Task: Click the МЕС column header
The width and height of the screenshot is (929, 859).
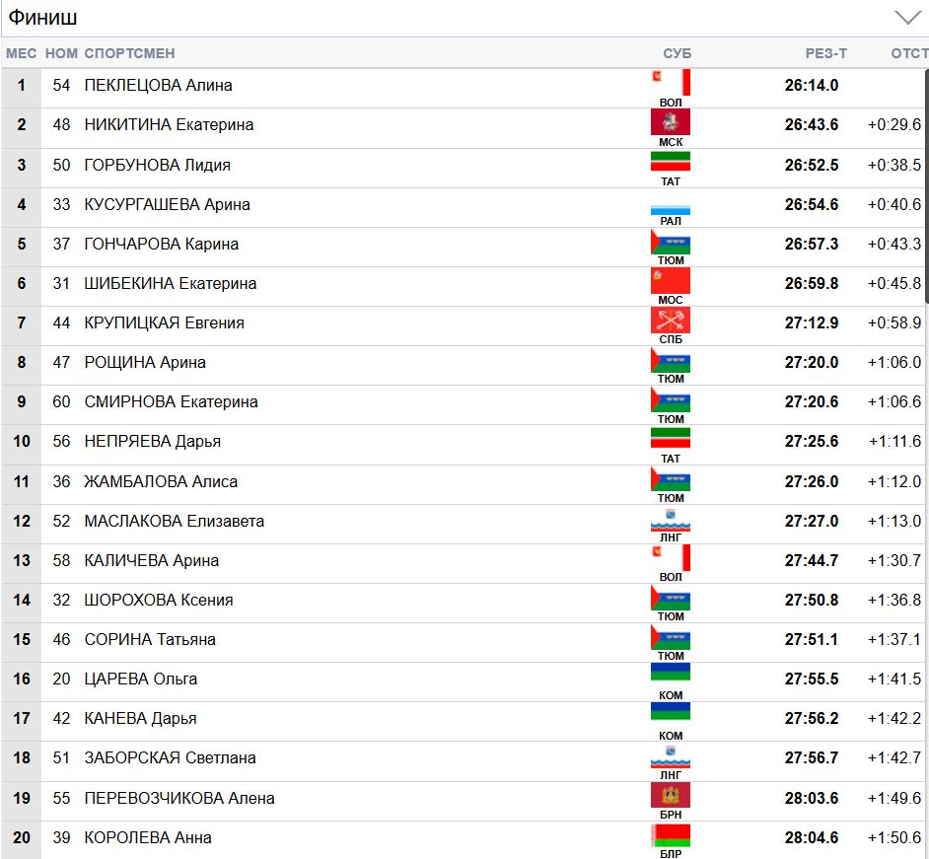Action: (x=22, y=53)
